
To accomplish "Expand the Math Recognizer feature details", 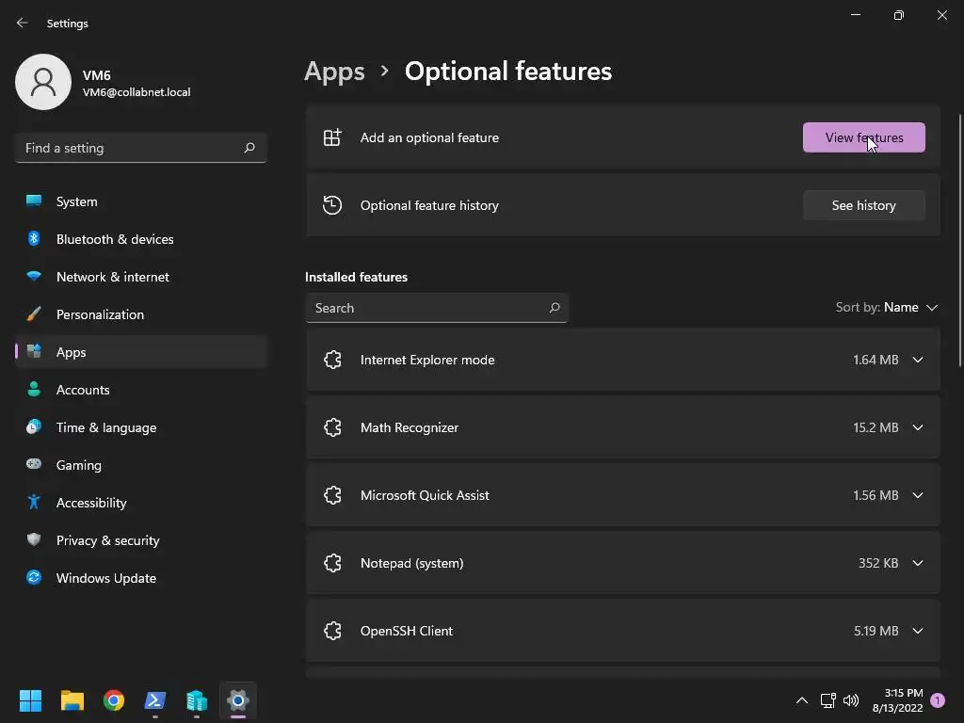I will point(918,427).
